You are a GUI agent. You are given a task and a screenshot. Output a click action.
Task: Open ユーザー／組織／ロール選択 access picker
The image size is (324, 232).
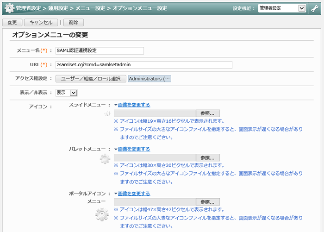click(91, 79)
